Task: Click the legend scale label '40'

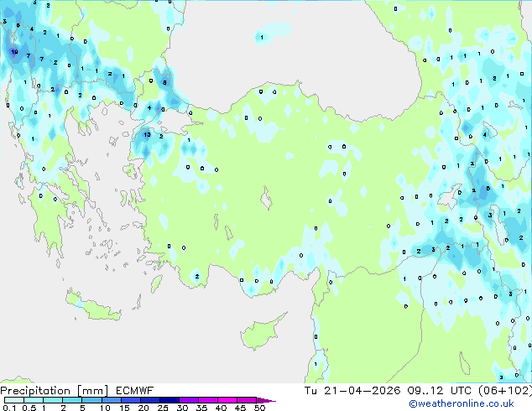Action: click(x=221, y=408)
